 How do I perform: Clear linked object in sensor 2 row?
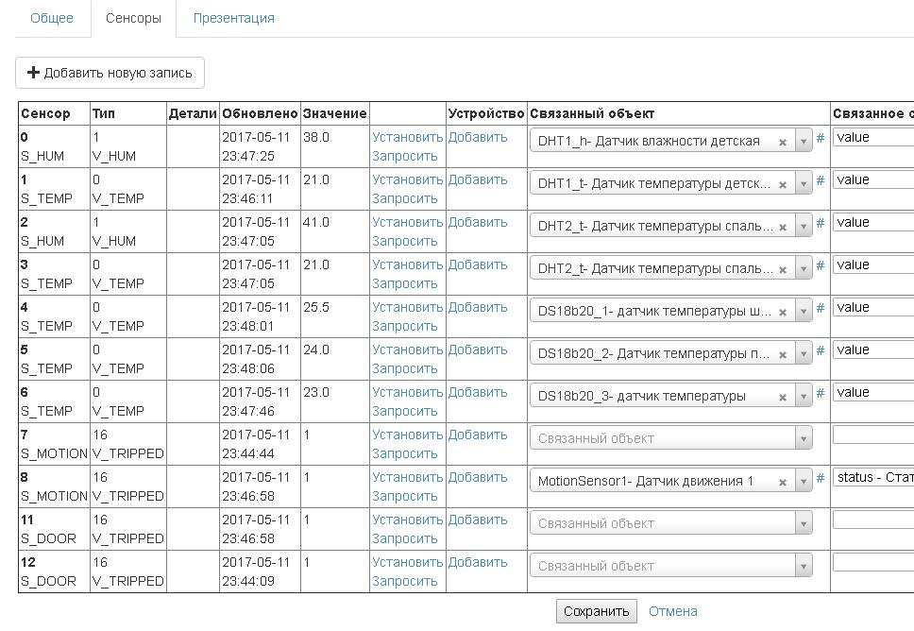click(x=783, y=227)
